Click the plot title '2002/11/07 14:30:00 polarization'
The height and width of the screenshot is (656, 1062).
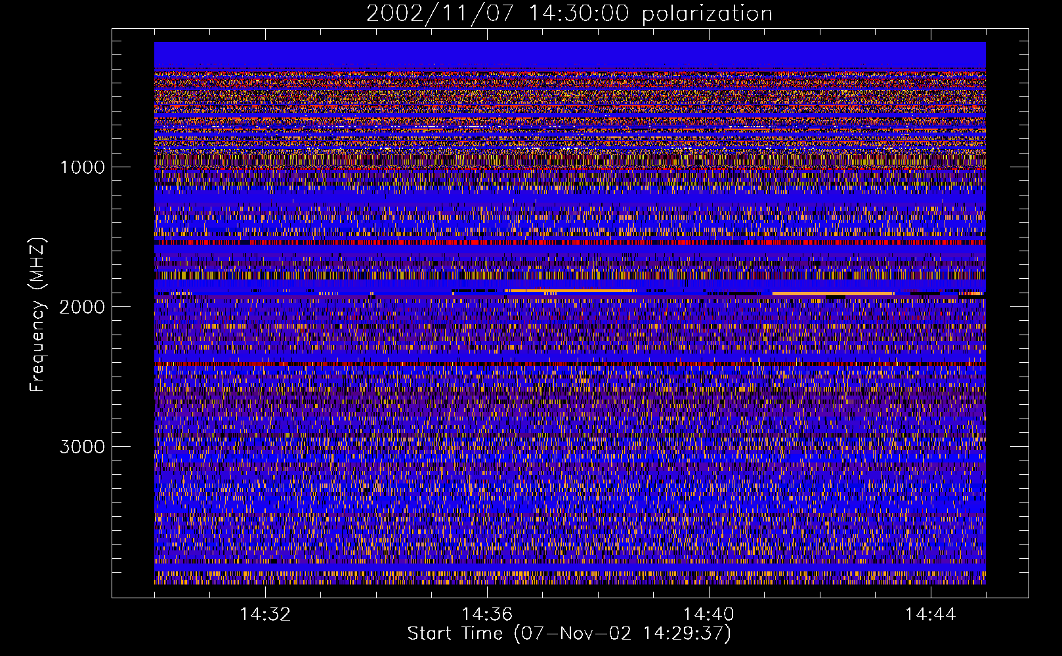pos(569,13)
